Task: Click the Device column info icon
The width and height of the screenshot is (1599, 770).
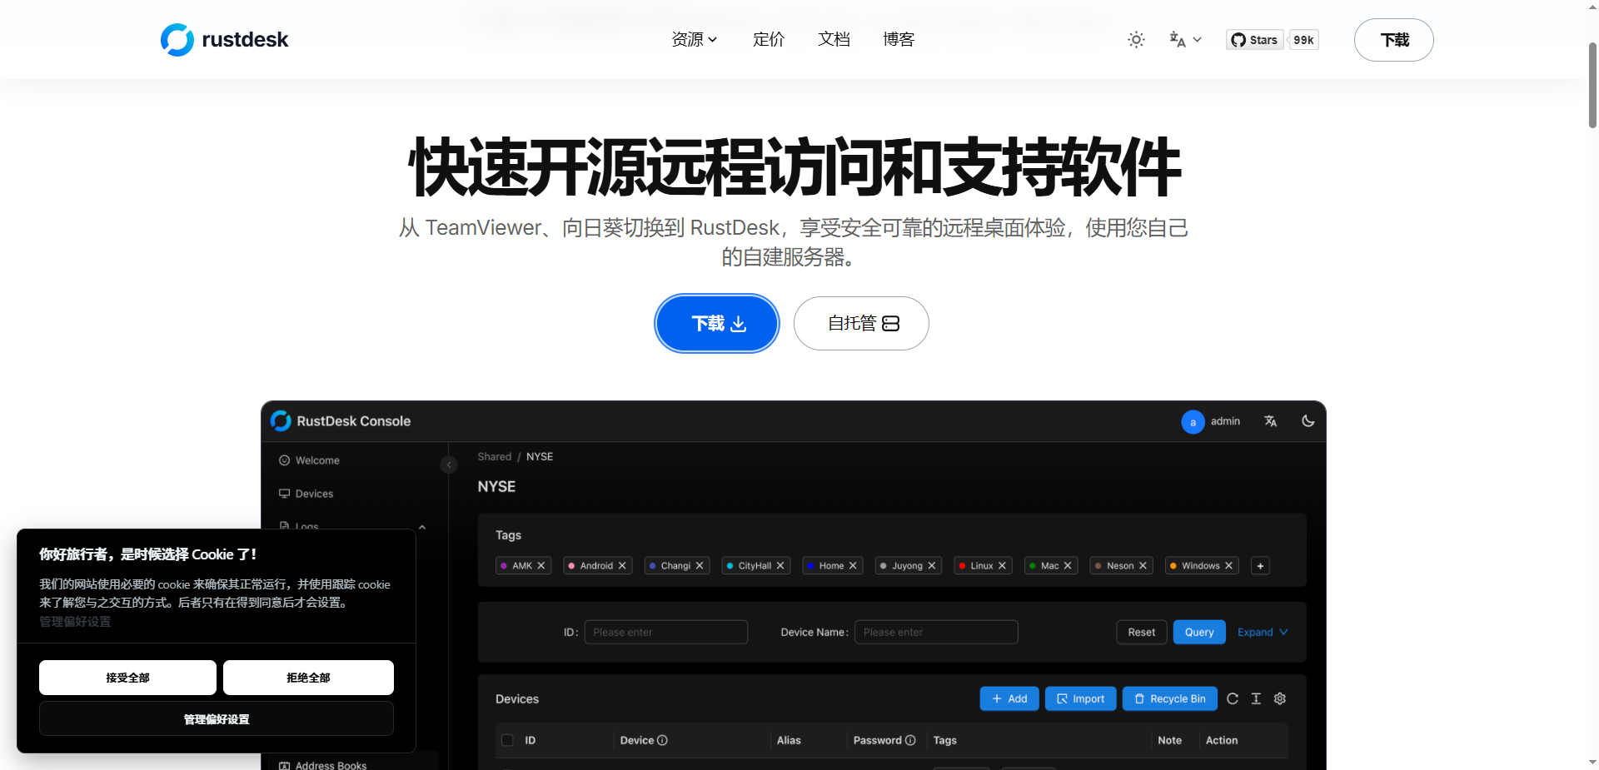Action: (x=662, y=740)
